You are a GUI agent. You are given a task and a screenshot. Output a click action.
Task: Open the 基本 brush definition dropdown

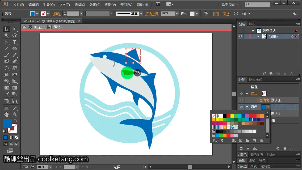tap(141, 14)
